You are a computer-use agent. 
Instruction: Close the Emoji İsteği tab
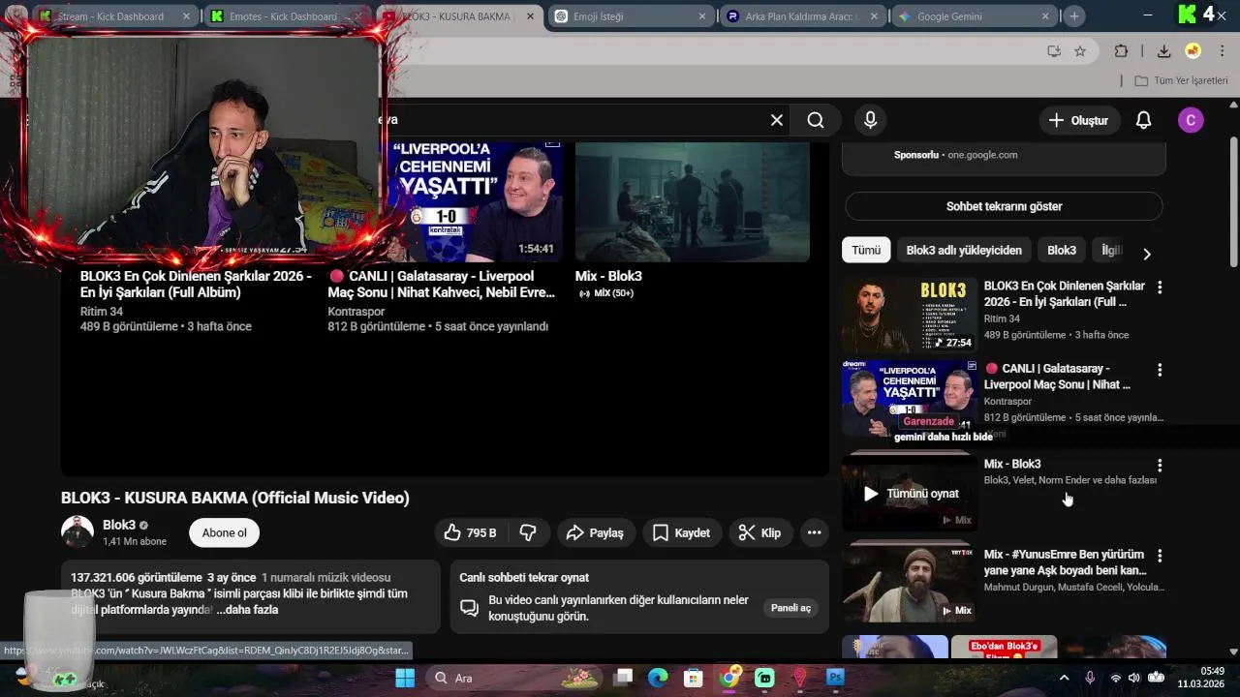pos(702,16)
